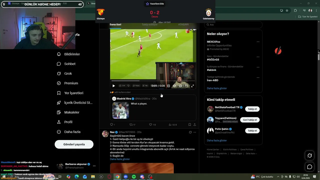This screenshot has height=180, width=320.
Task: Open floating messages chat button
Action: click(x=309, y=167)
